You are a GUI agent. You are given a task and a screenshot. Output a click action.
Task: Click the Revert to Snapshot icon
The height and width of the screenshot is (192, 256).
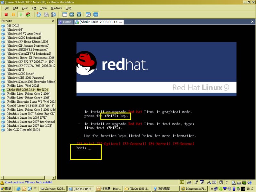46,14
